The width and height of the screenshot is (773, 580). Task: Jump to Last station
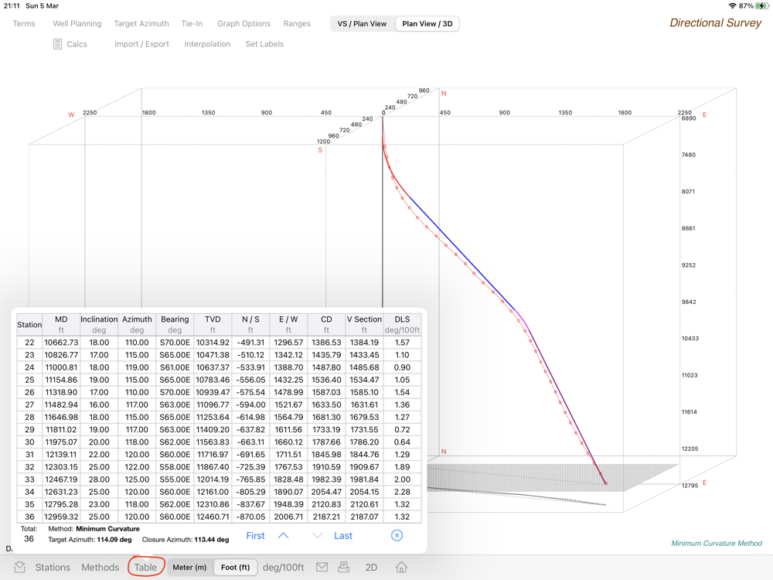pyautogui.click(x=343, y=536)
